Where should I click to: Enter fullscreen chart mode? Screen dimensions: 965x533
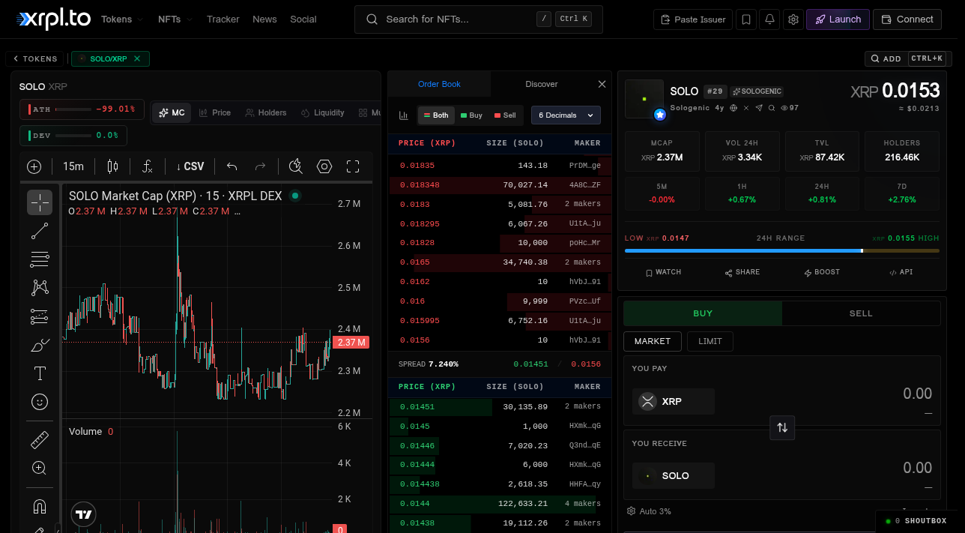[353, 166]
